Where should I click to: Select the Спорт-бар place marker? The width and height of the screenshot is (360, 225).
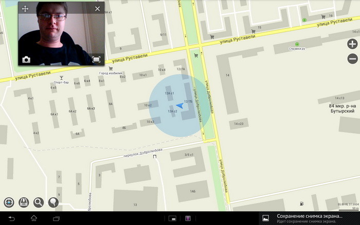click(61, 78)
